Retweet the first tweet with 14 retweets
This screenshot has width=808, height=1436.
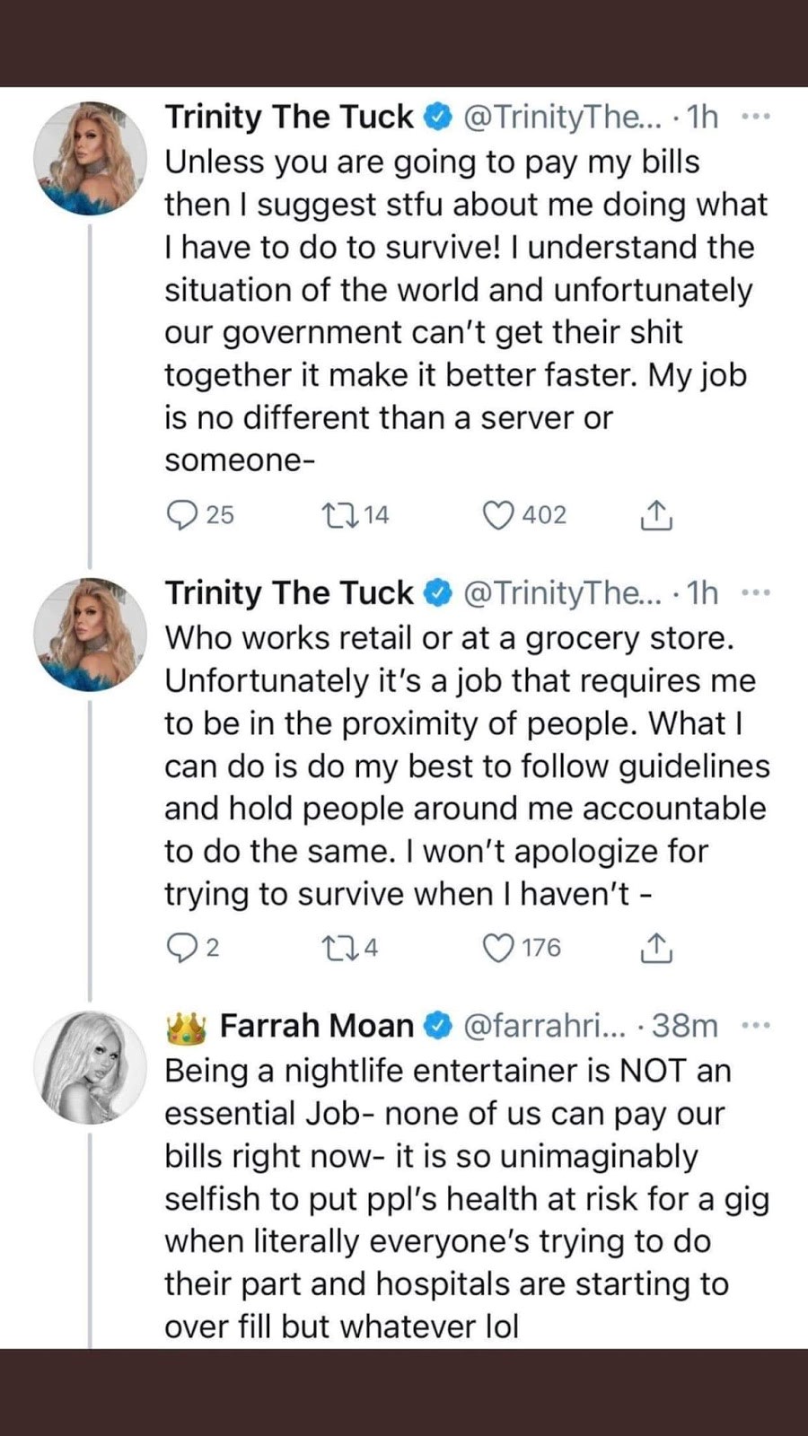(340, 515)
